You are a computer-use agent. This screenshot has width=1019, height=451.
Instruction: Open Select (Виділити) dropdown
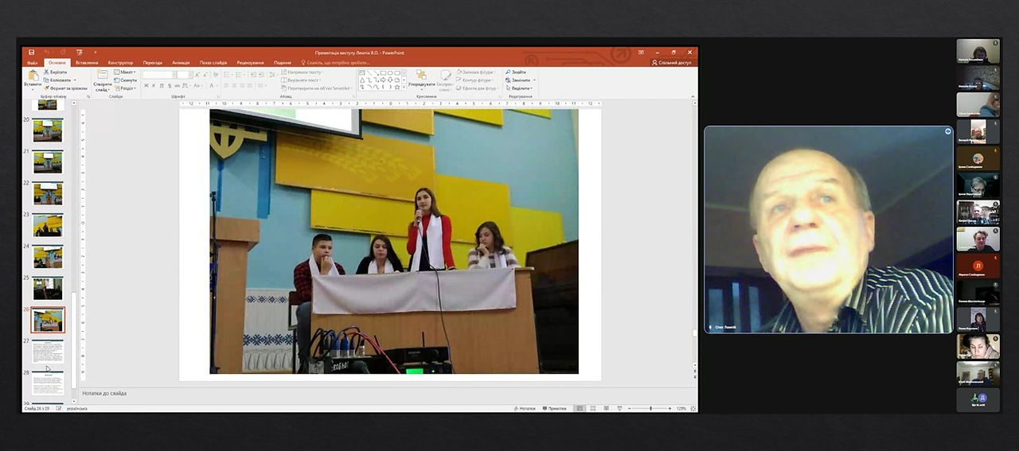[x=519, y=88]
